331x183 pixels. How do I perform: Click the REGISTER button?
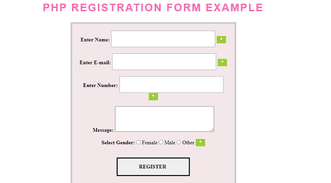click(x=153, y=166)
